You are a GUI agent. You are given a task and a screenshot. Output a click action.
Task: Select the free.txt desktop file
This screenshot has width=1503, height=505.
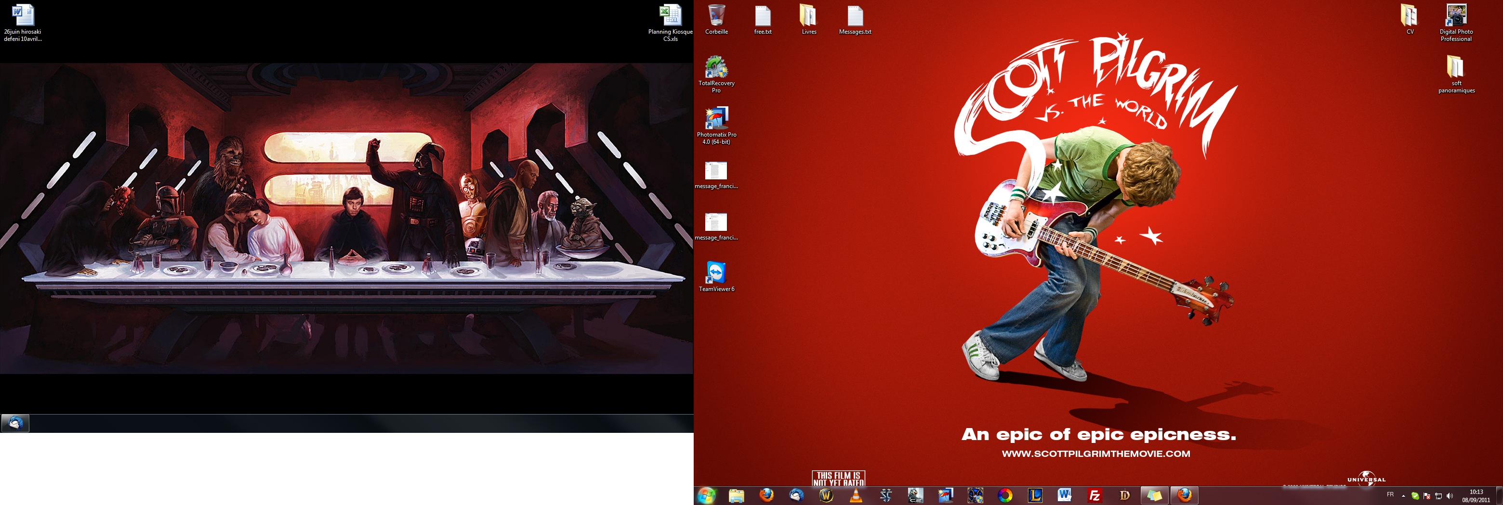[x=763, y=20]
